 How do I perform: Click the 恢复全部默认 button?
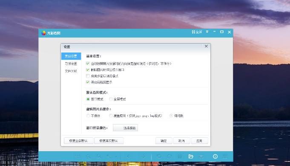pyautogui.click(x=79, y=141)
